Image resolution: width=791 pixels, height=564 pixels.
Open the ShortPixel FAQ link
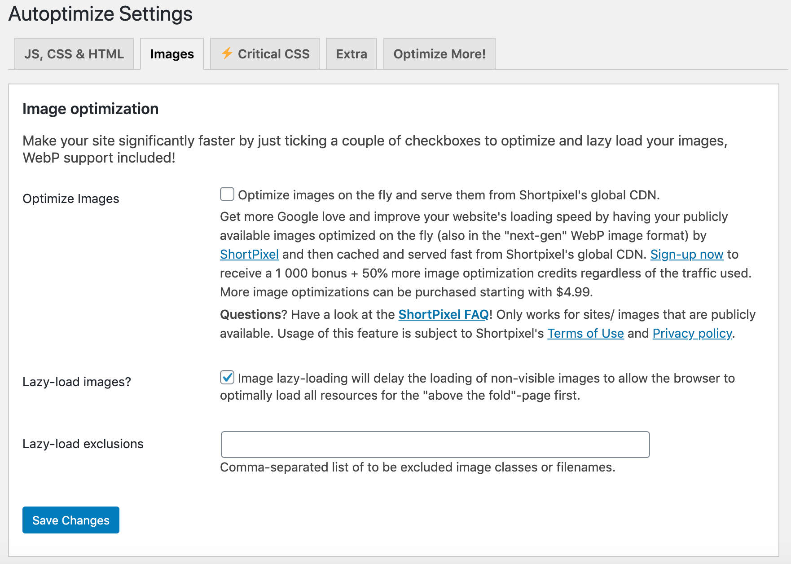click(x=444, y=314)
